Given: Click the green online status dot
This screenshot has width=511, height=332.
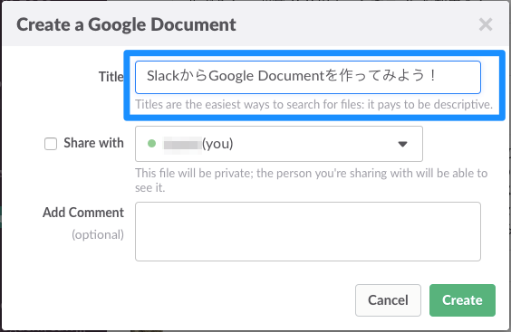Looking at the screenshot, I should [151, 143].
